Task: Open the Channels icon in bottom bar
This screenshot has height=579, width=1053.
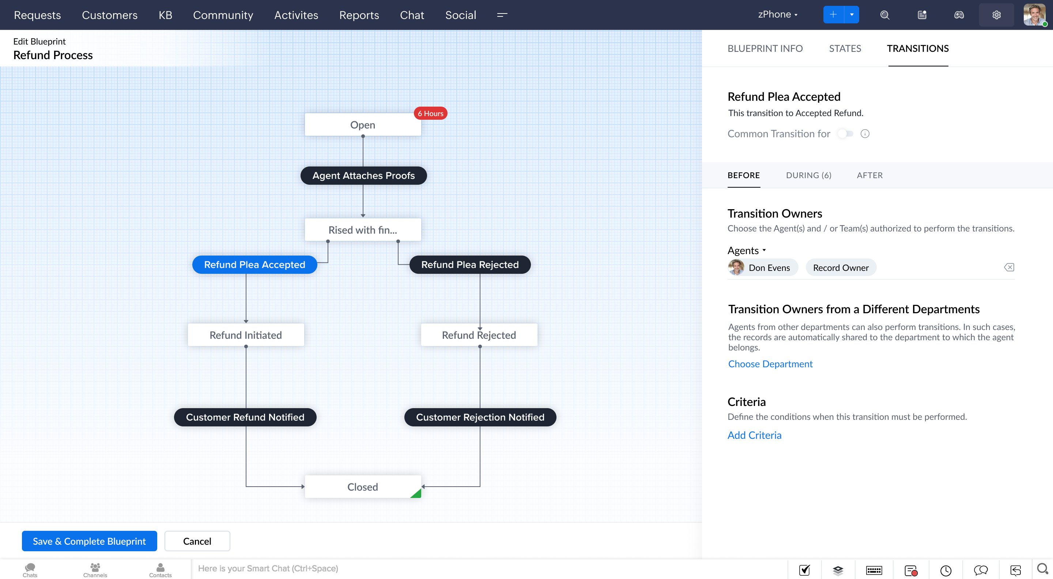Action: click(95, 569)
